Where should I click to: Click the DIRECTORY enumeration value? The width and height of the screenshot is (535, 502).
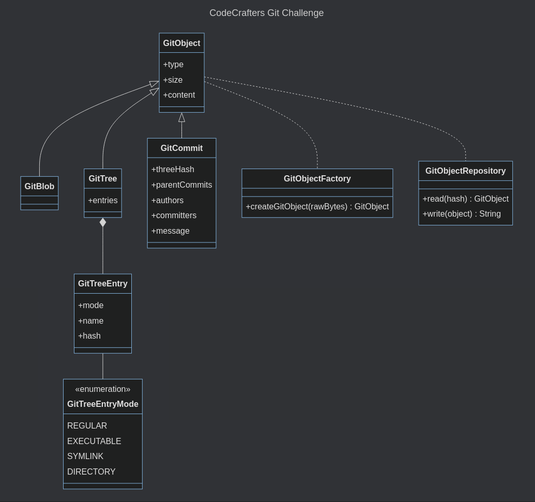pyautogui.click(x=91, y=471)
